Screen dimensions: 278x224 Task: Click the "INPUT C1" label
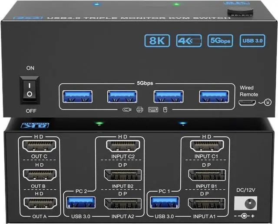click(206, 156)
